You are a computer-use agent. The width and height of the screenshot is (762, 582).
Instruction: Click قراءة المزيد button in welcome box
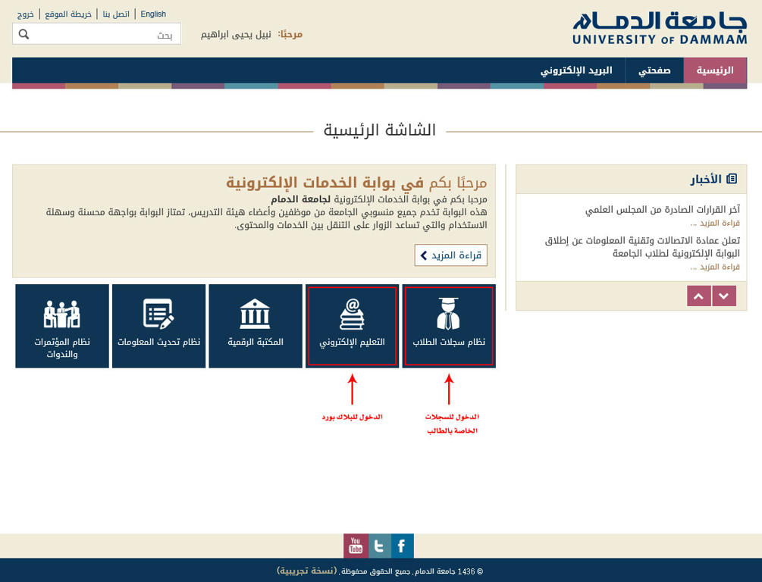click(451, 255)
